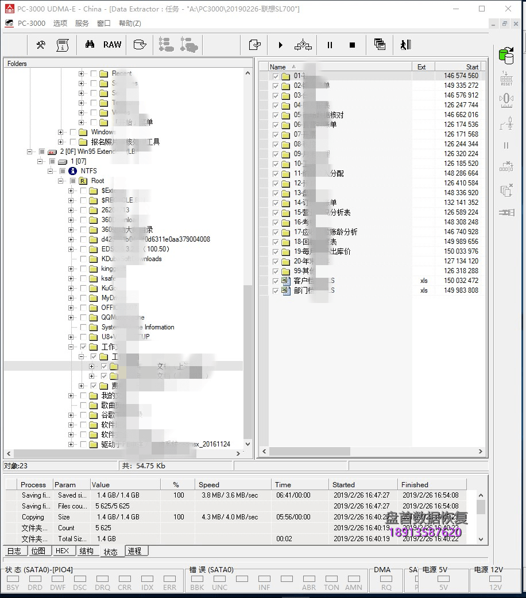Open the 窗口 menu
This screenshot has width=526, height=598.
coord(104,24)
